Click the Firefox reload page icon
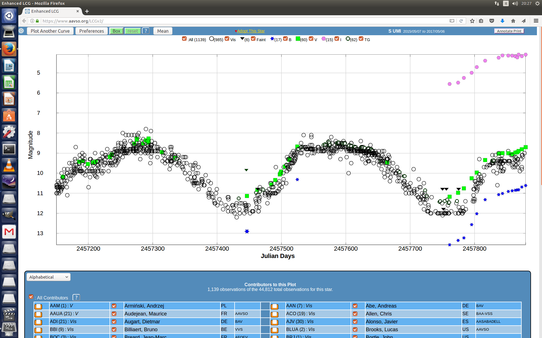 [x=461, y=21]
